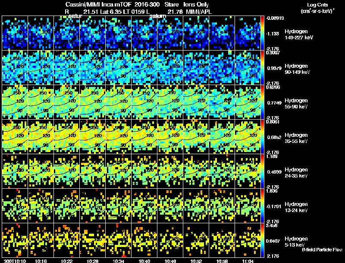345x263 pixels.
Task: Select the 5-13 keV panel at 10:58
Action: pyautogui.click(x=222, y=240)
